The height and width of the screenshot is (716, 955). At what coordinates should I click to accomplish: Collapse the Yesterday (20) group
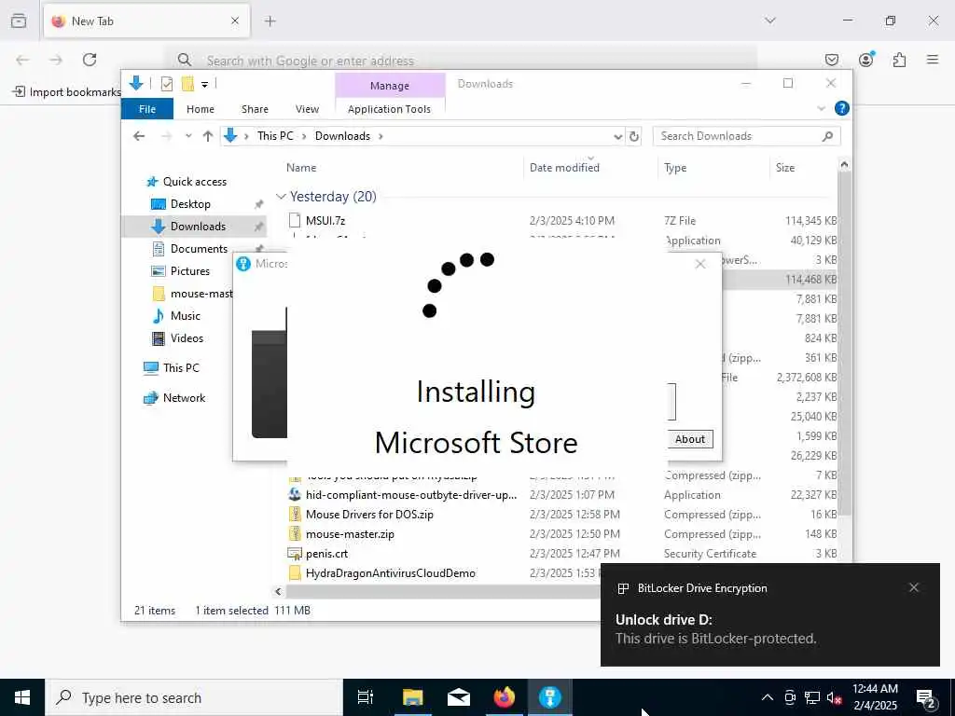tap(281, 197)
